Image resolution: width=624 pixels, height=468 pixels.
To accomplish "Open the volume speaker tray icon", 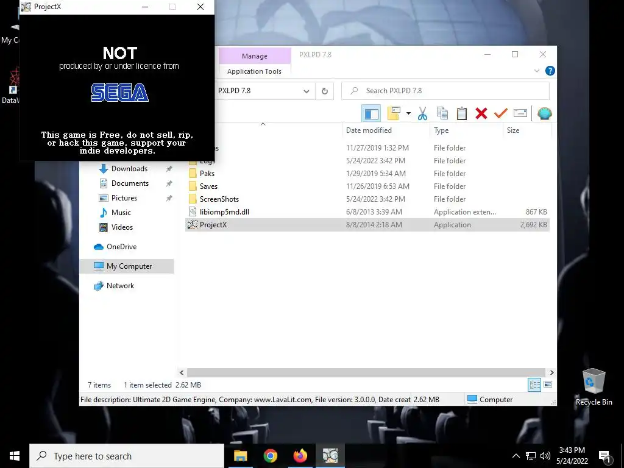I will pos(545,456).
